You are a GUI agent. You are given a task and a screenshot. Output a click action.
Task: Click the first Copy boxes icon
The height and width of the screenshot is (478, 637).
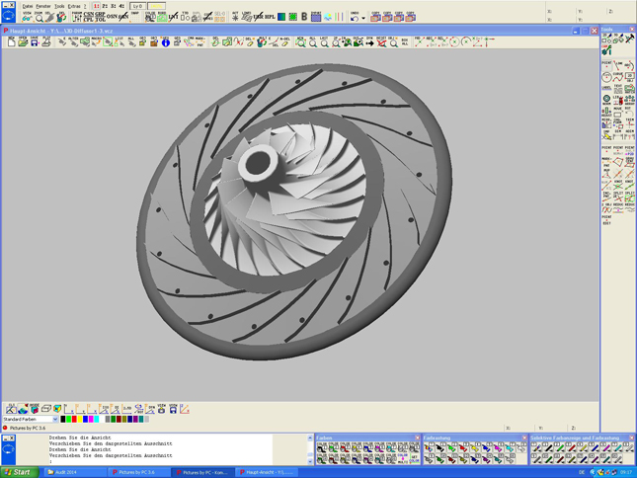(375, 17)
